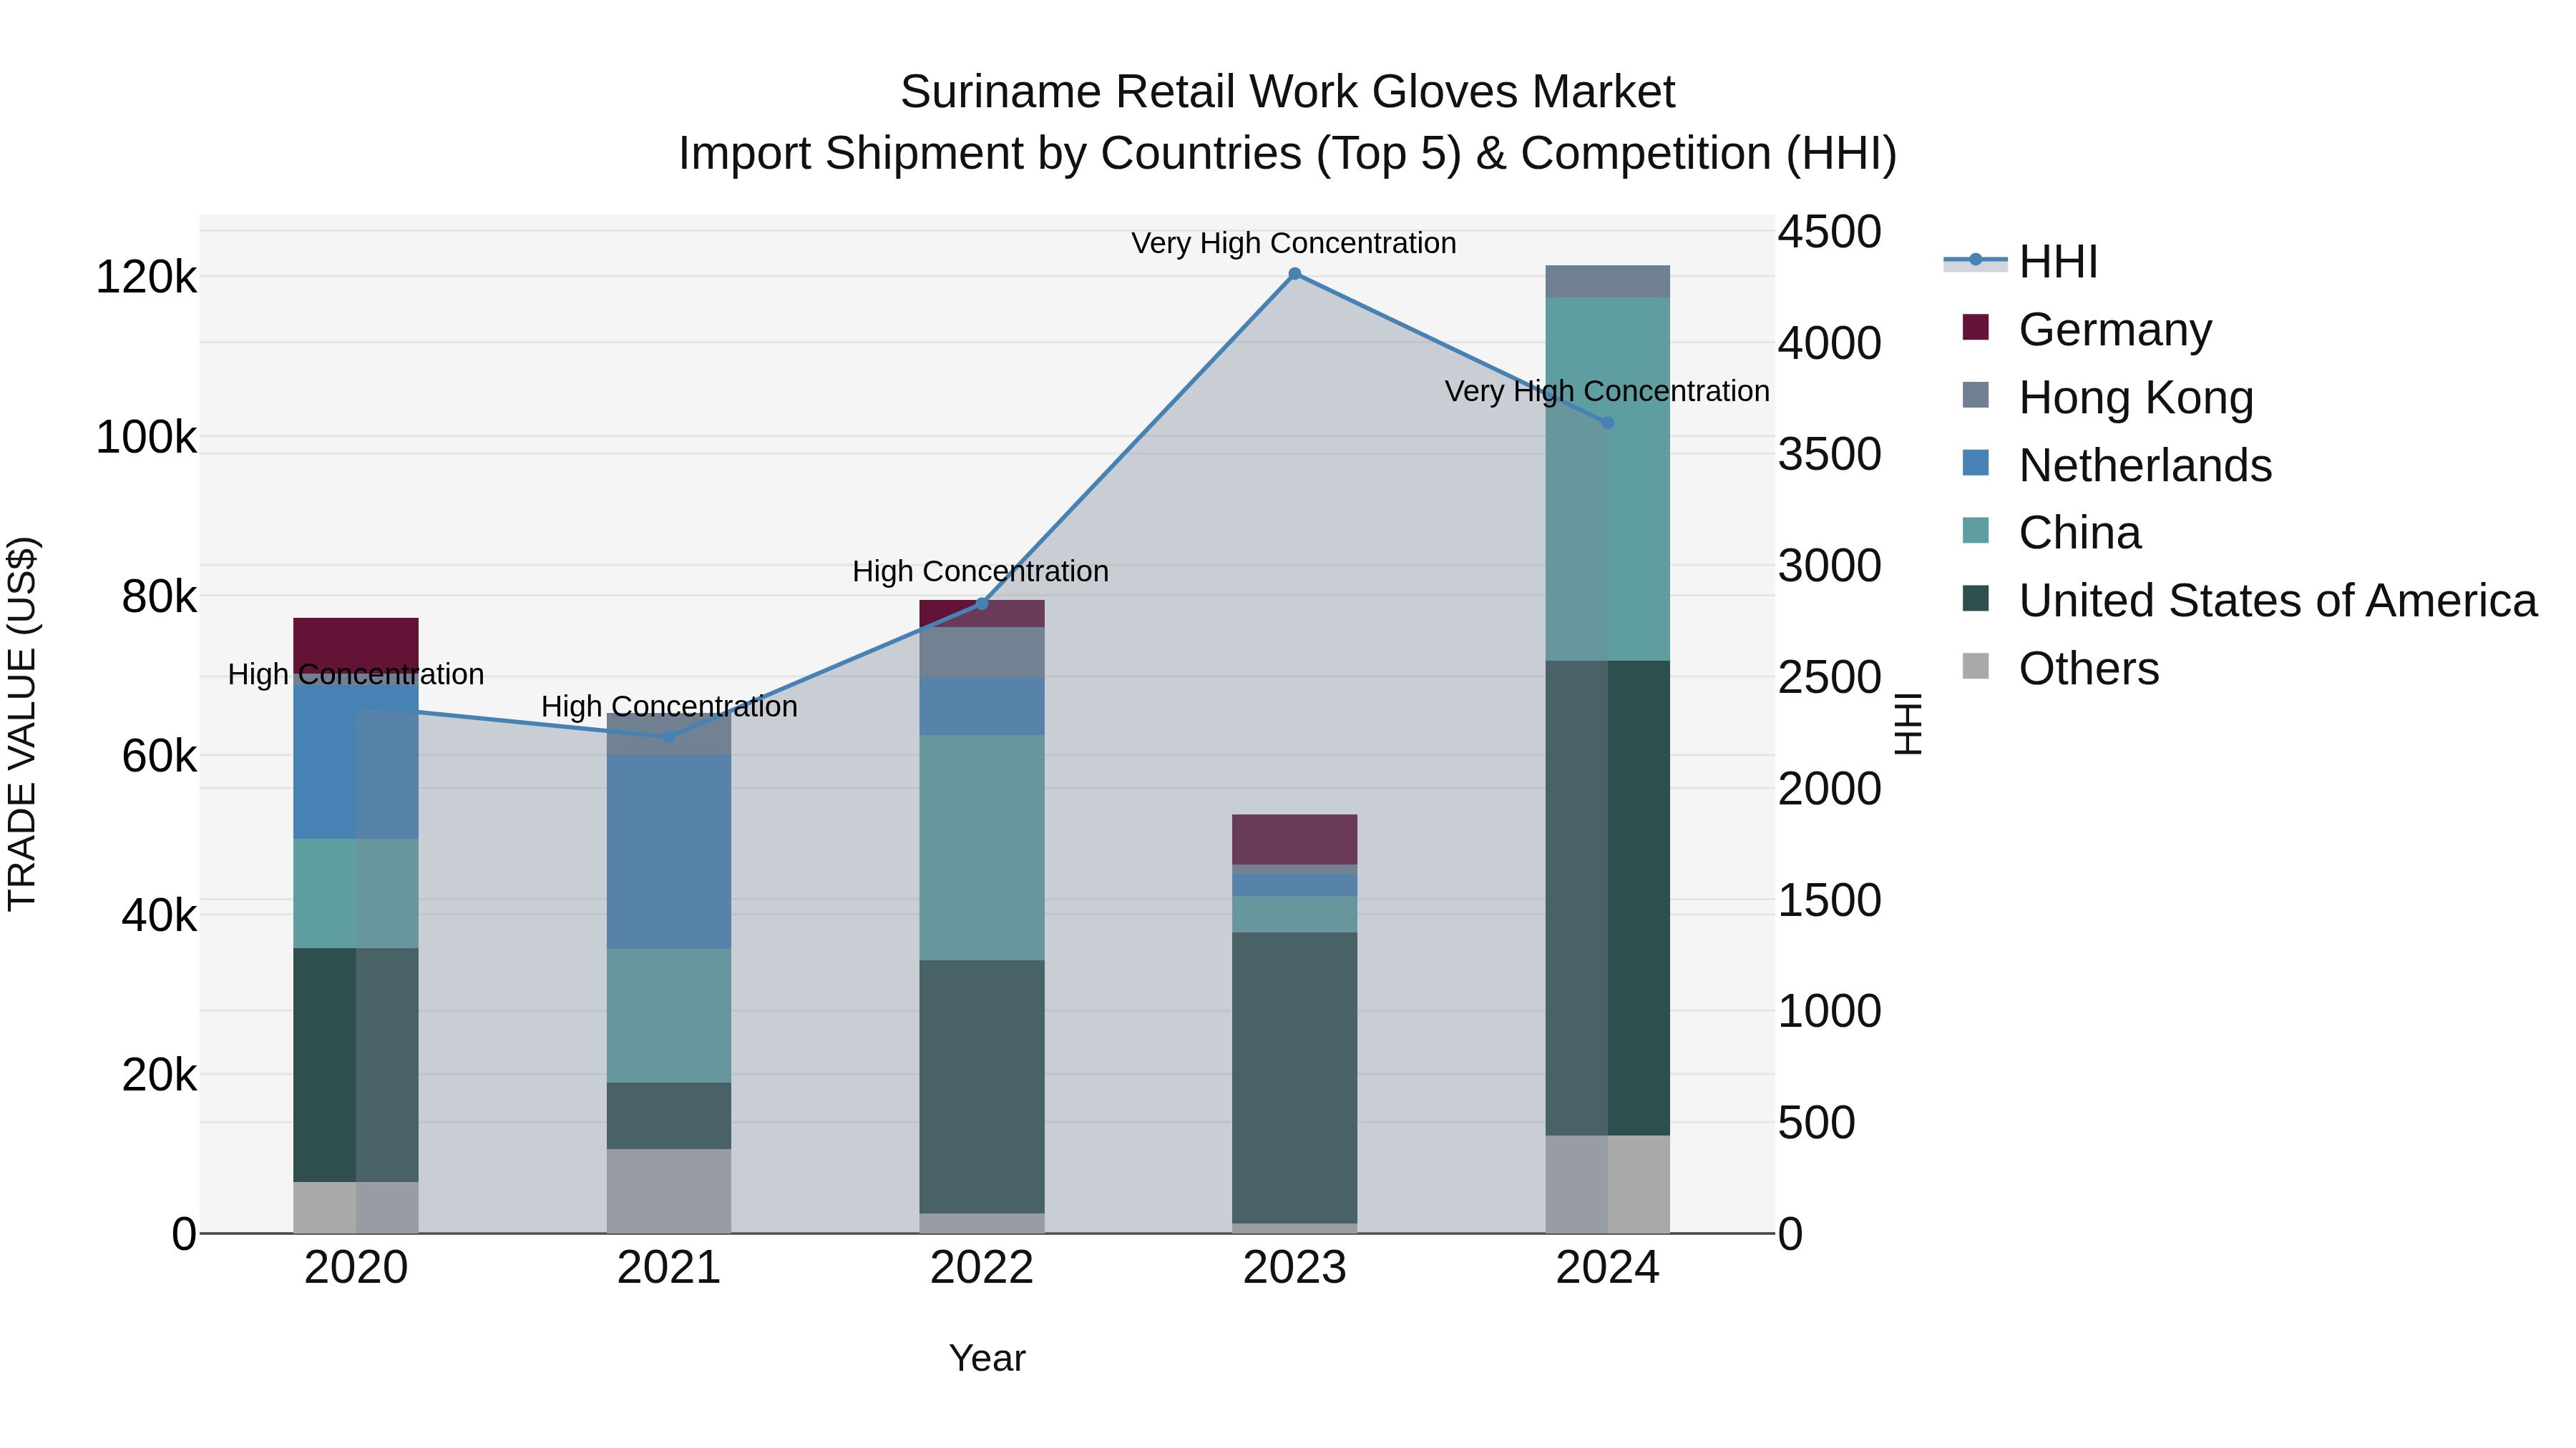Click the 'High Concentration' label over 2020 bar
The width and height of the screenshot is (2576, 1448).
[x=356, y=676]
